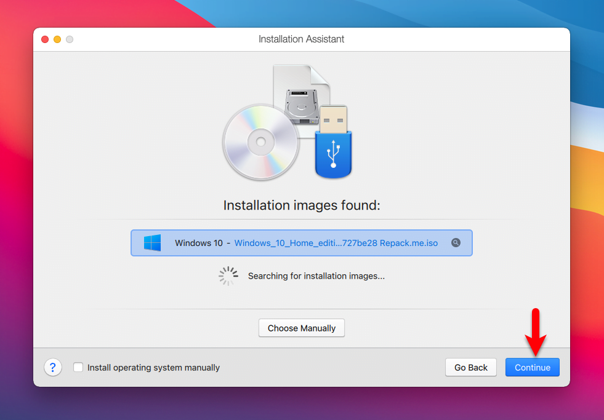Enable Install operating system manually checkbox
This screenshot has width=604, height=420.
click(x=78, y=367)
